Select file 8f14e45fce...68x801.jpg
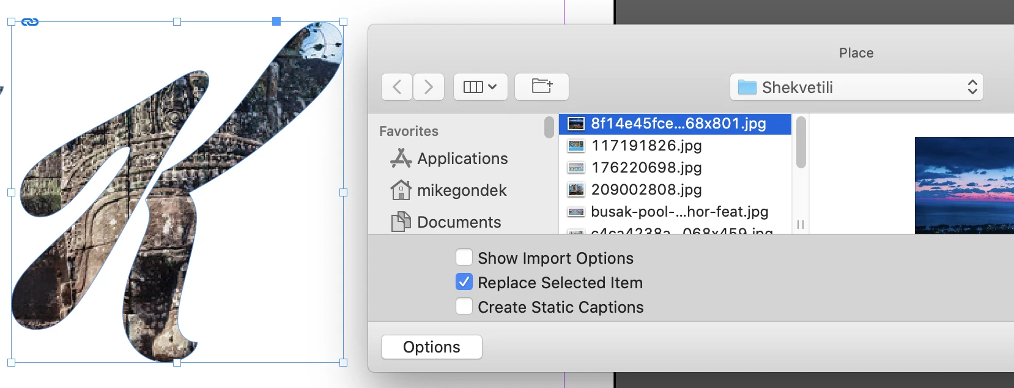Image resolution: width=1014 pixels, height=388 pixels. [675, 124]
